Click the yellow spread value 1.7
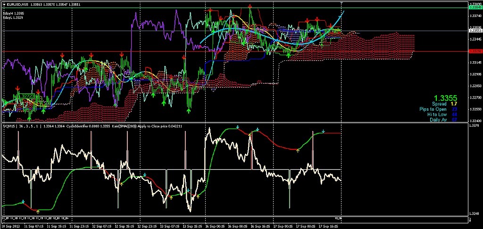The image size is (483, 229). tap(454, 104)
